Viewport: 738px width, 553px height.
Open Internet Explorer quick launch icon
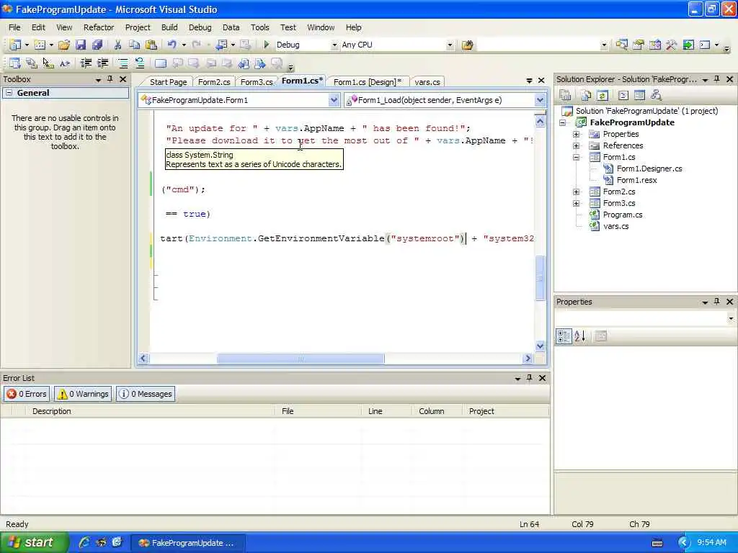pyautogui.click(x=85, y=542)
